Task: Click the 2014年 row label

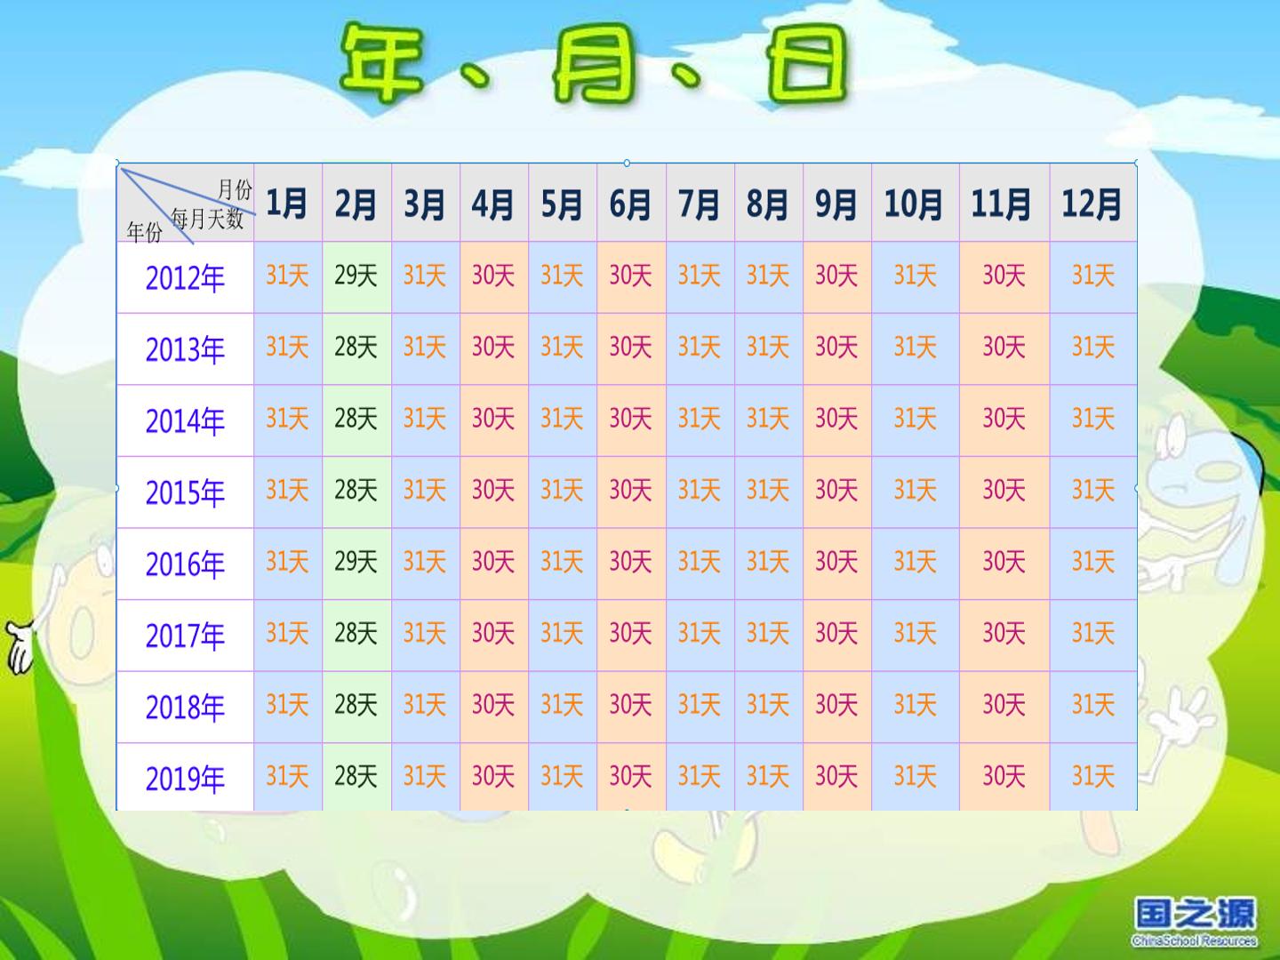Action: (185, 421)
